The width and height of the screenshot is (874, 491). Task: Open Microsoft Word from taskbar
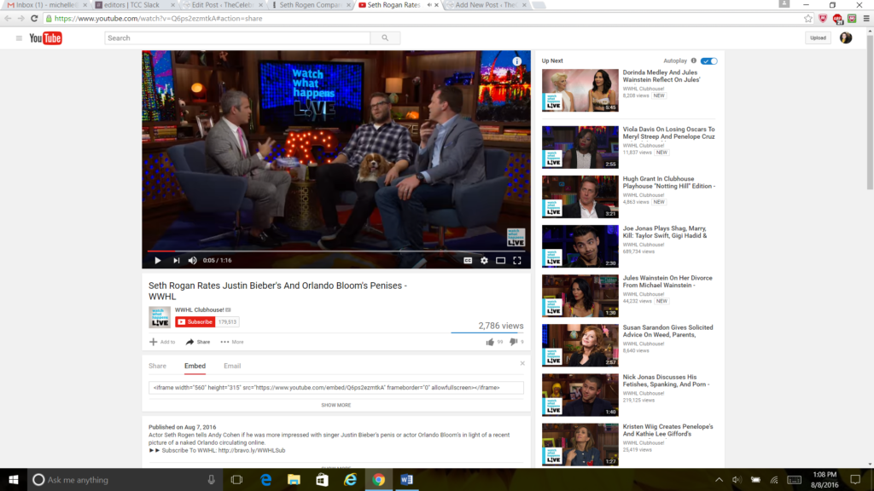click(406, 479)
